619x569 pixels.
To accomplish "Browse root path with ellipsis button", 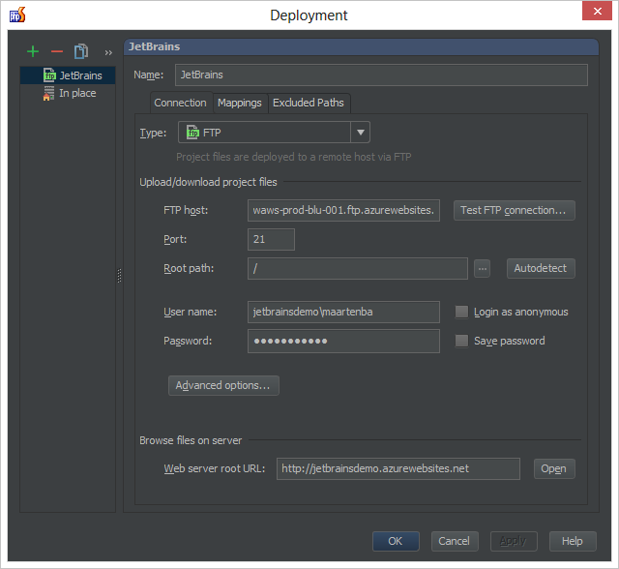I will pyautogui.click(x=482, y=269).
